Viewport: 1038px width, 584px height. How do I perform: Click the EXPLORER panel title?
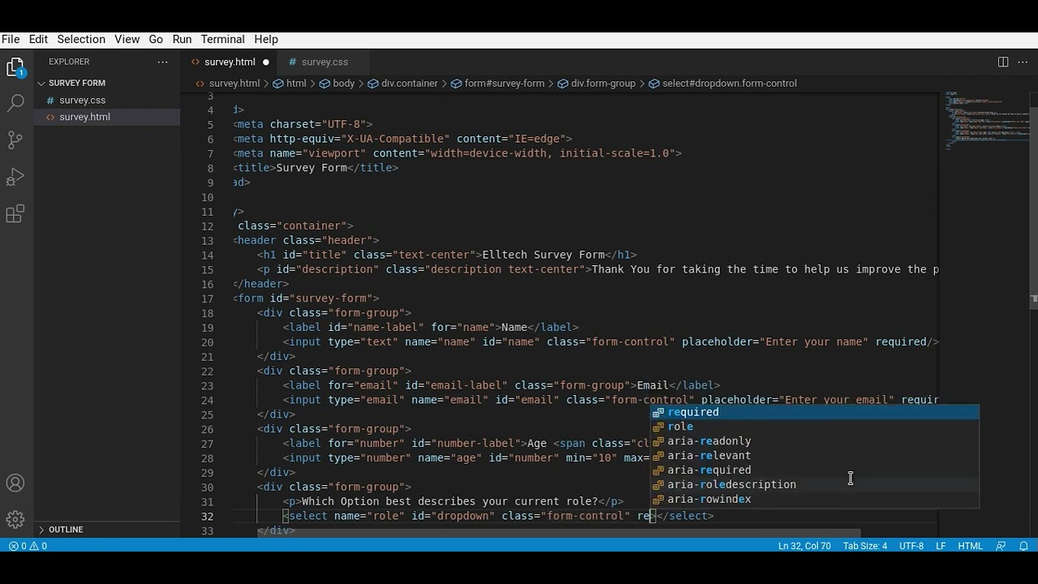[69, 62]
